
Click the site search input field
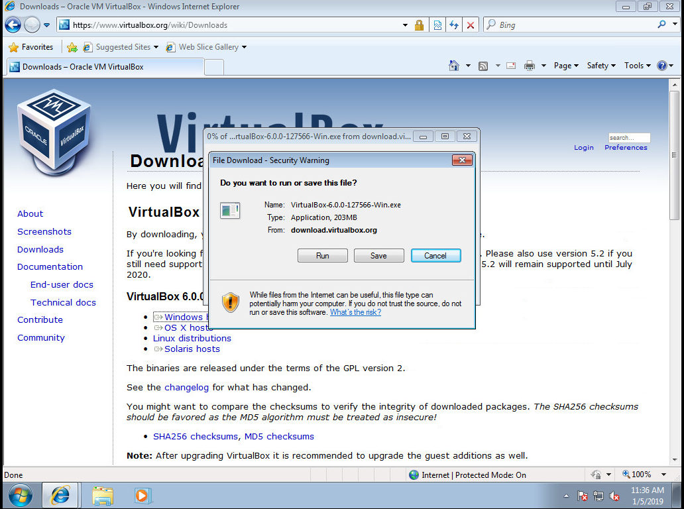pos(629,137)
